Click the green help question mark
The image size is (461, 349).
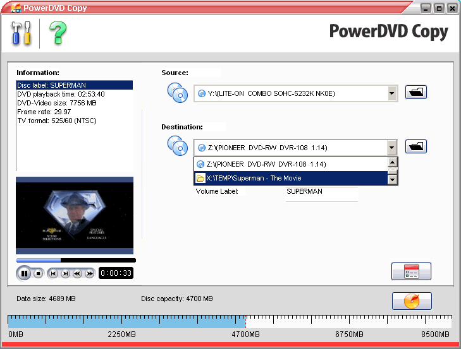pyautogui.click(x=58, y=33)
